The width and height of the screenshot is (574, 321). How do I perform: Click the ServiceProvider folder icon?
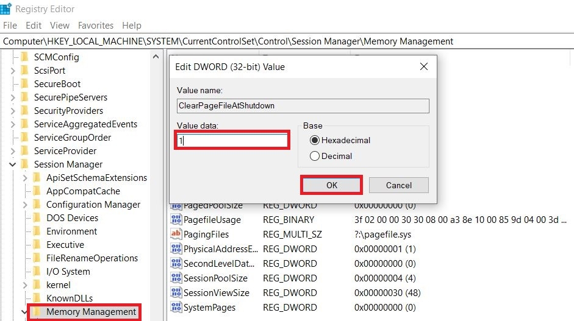(x=24, y=151)
